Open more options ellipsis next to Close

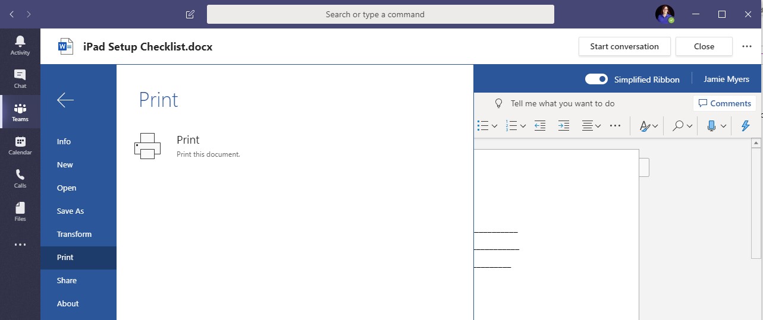coord(747,46)
